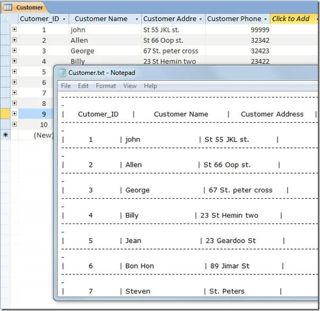Open the Notepad Format menu

(x=106, y=86)
